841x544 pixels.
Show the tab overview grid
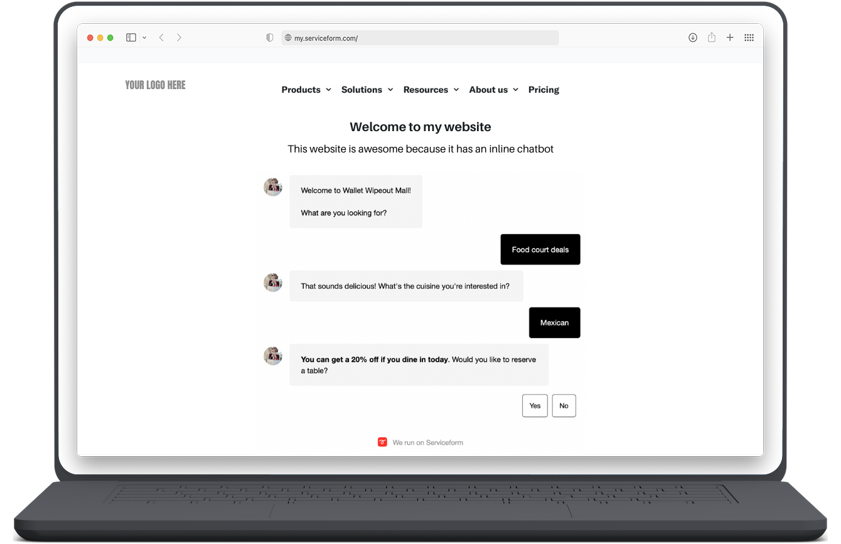coord(749,38)
